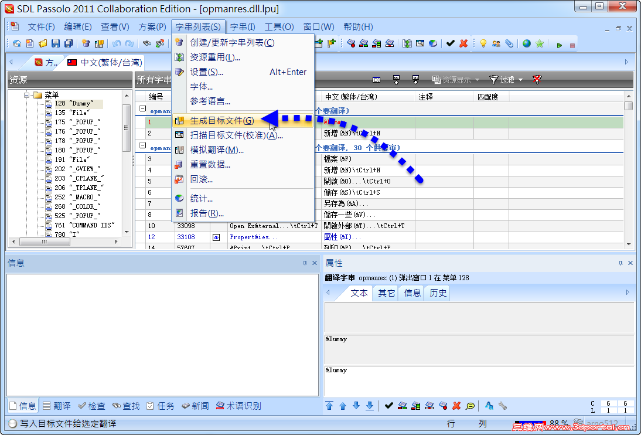The width and height of the screenshot is (641, 435).
Task: Click the paperclip toolbar icon
Action: point(509,43)
